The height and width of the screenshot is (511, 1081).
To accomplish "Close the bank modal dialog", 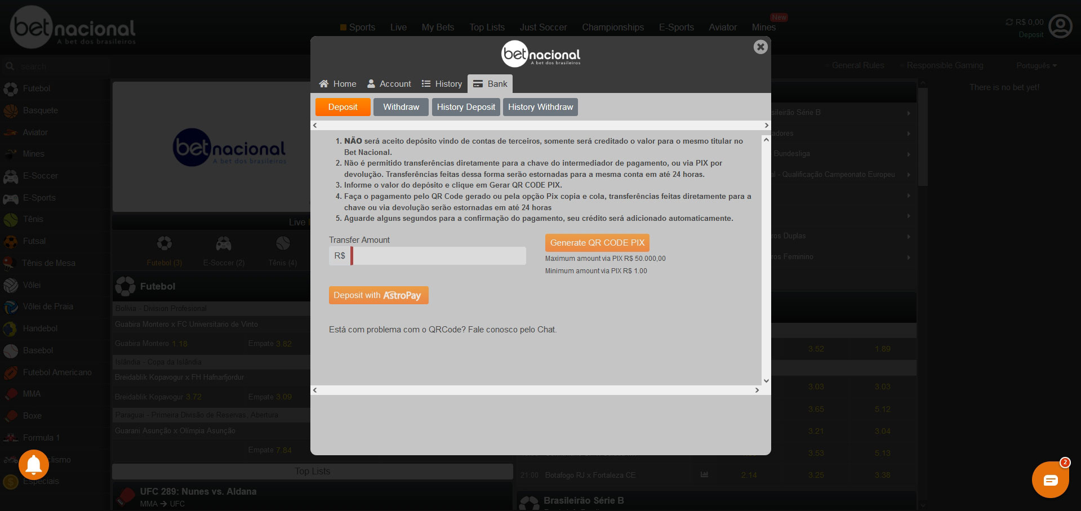I will click(x=760, y=47).
